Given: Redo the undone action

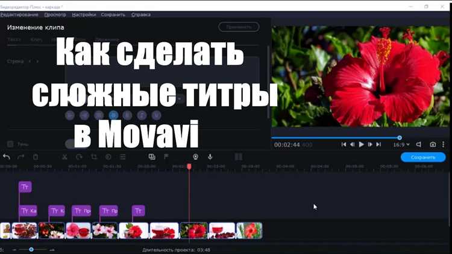Looking at the screenshot, I should [20, 157].
